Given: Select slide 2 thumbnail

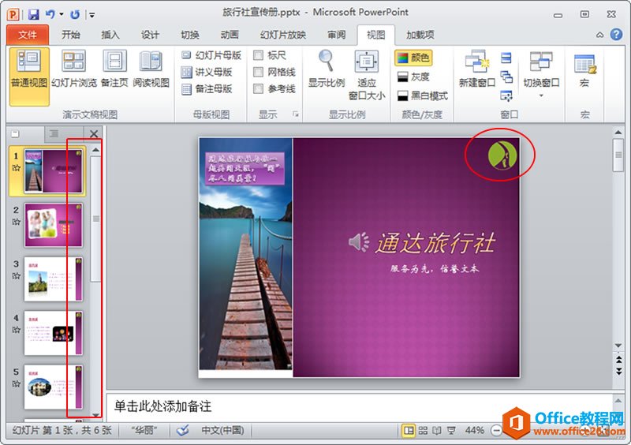Looking at the screenshot, I should 54,225.
